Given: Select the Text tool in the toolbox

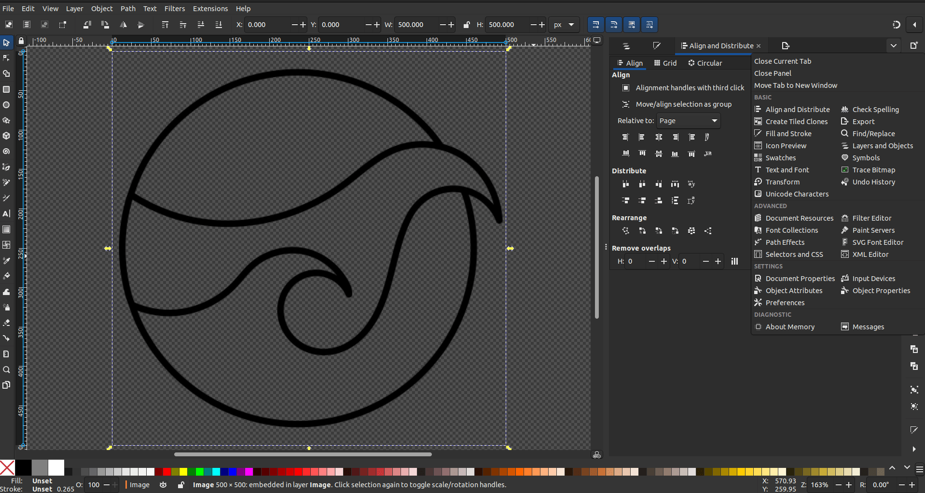Looking at the screenshot, I should pos(6,213).
